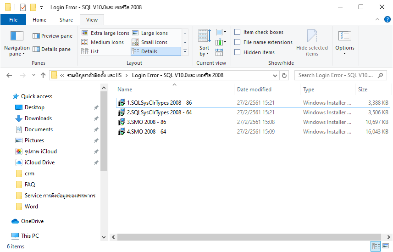Open the Navigation pane menu
The width and height of the screenshot is (393, 252).
coord(17,43)
